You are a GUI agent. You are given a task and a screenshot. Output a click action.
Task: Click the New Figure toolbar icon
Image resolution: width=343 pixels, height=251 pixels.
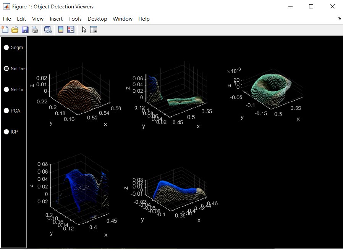pos(5,30)
